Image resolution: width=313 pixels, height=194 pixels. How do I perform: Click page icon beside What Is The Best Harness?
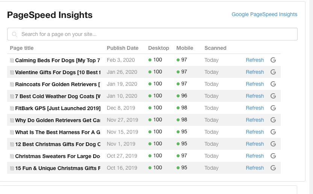12,132
